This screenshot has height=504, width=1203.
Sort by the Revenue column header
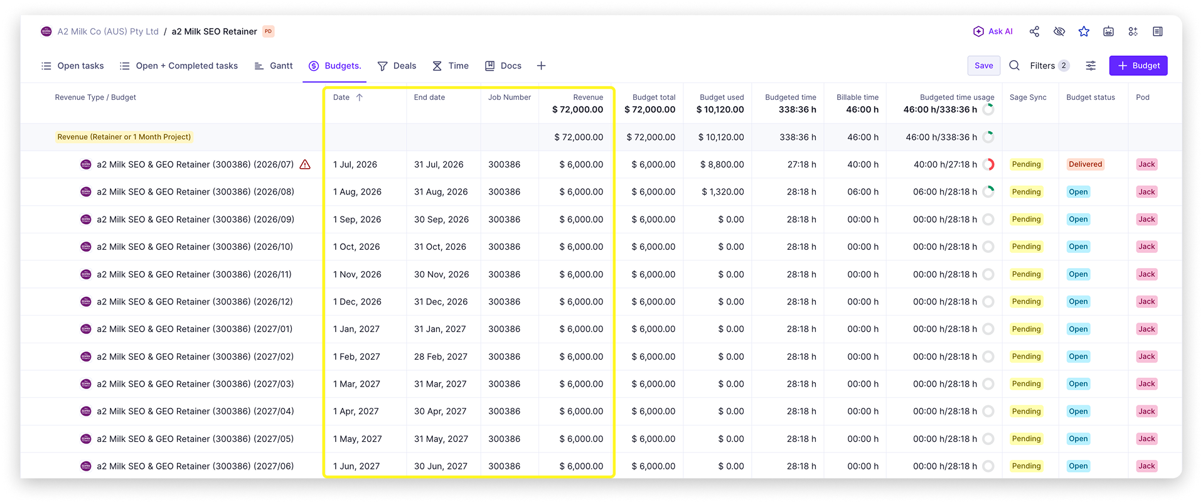click(x=588, y=97)
